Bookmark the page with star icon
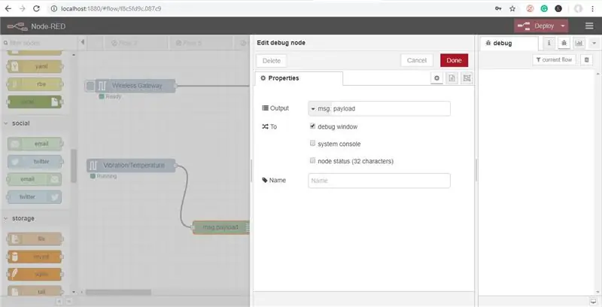This screenshot has height=307, width=602. (512, 8)
